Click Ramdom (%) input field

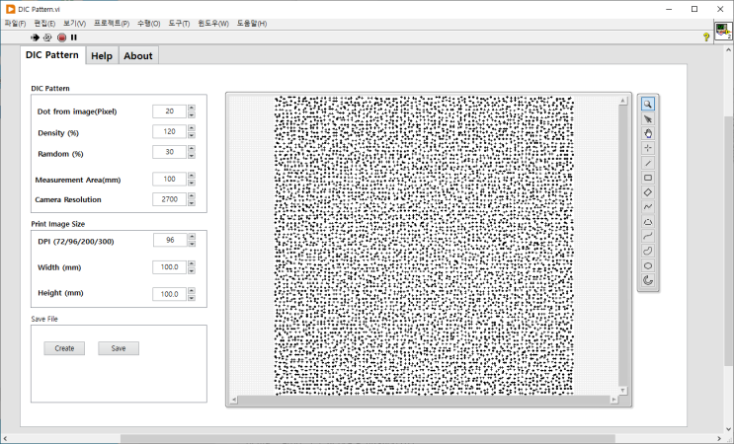pos(169,152)
